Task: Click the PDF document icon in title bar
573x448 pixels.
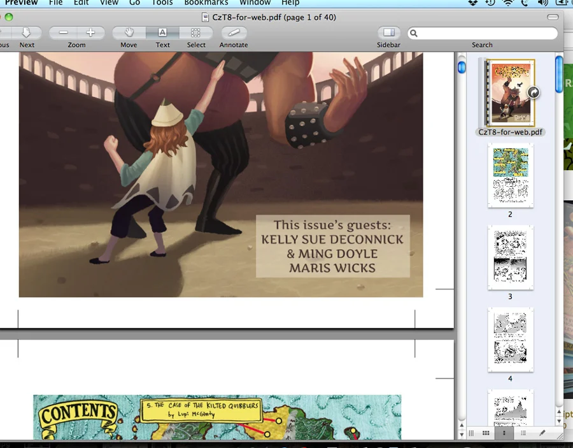Action: [x=206, y=17]
